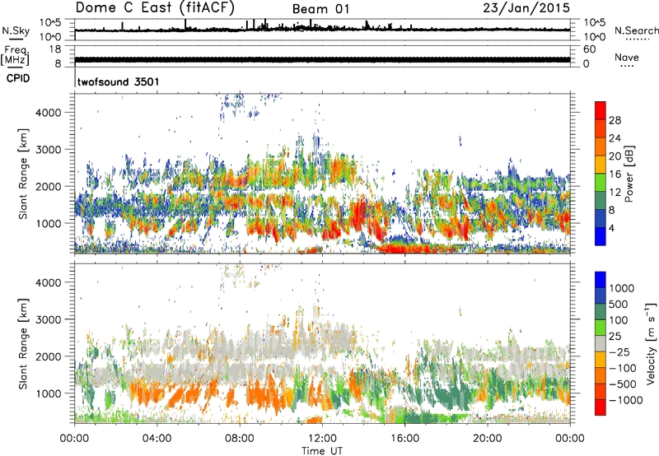
Task: Click the '08:00' time axis tick label
Action: [x=240, y=438]
